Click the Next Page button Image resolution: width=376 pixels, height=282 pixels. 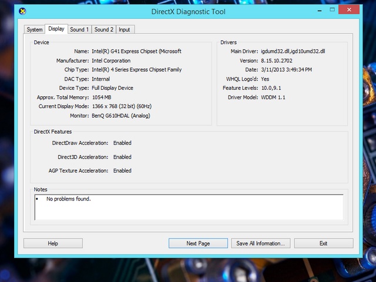pos(198,243)
